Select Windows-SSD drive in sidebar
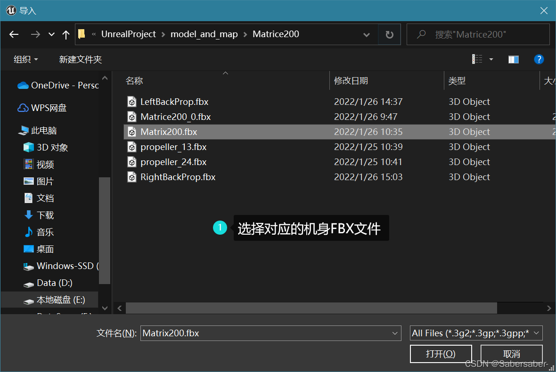This screenshot has height=372, width=556. click(x=61, y=266)
